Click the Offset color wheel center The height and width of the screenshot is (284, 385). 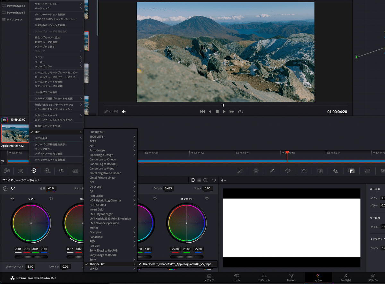click(x=187, y=223)
